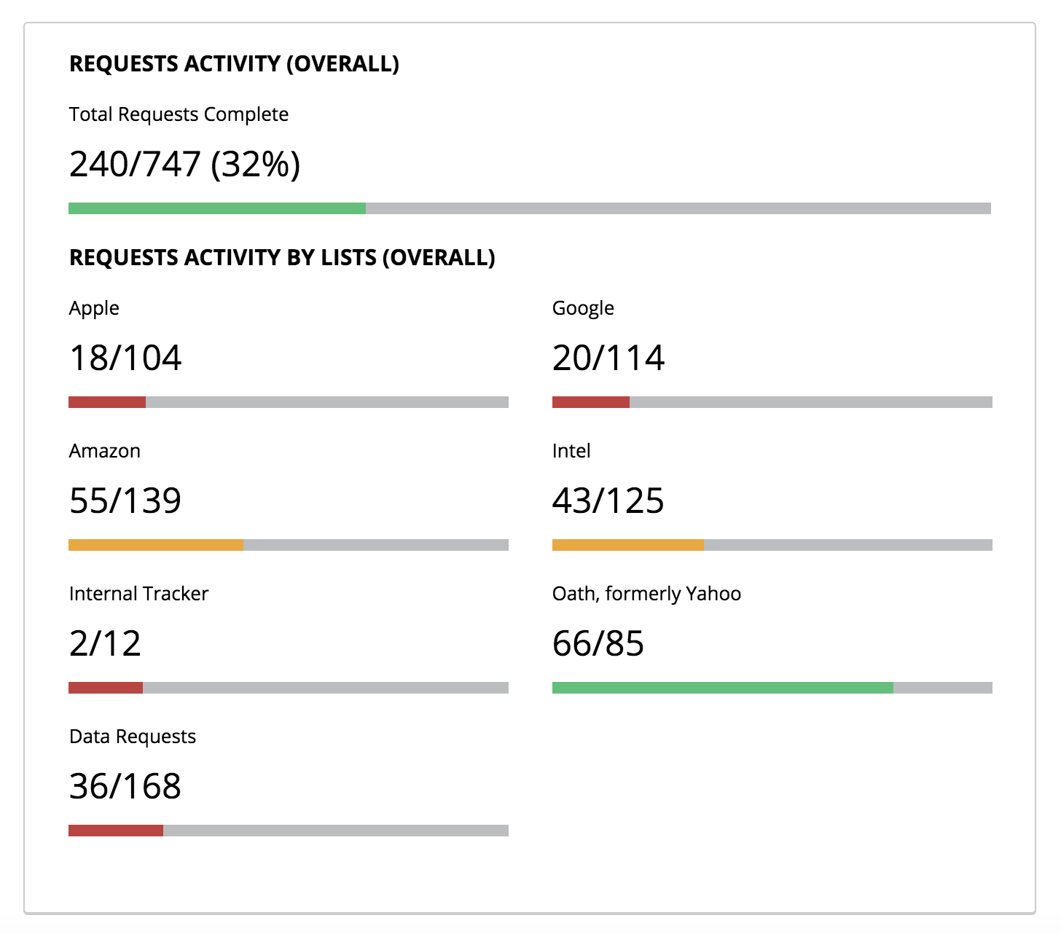Open the Amazon list label
The width and height of the screenshot is (1061, 934).
pyautogui.click(x=105, y=451)
